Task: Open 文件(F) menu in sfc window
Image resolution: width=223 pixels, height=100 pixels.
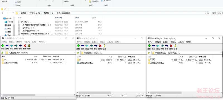Action: tap(4, 42)
